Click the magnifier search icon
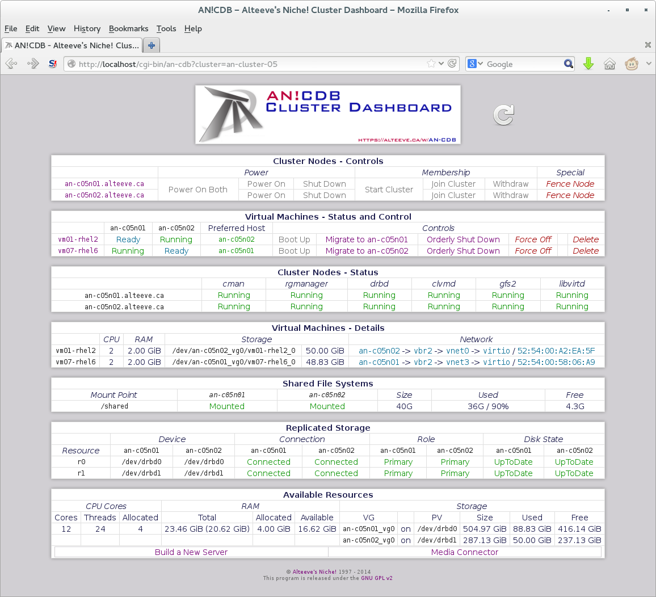 [x=568, y=64]
